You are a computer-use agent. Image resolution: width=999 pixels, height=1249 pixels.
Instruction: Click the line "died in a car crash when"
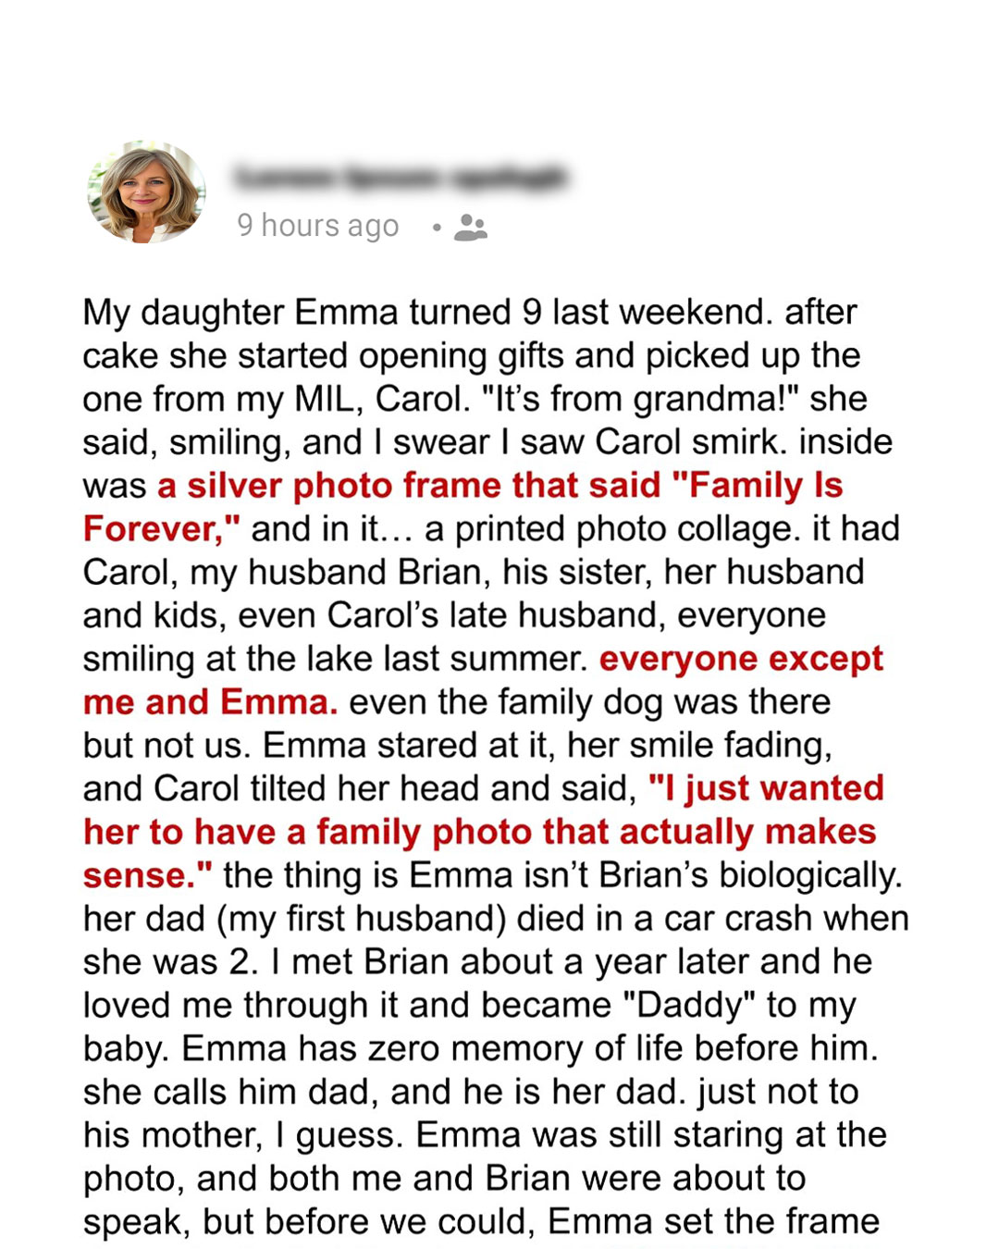coord(712,919)
